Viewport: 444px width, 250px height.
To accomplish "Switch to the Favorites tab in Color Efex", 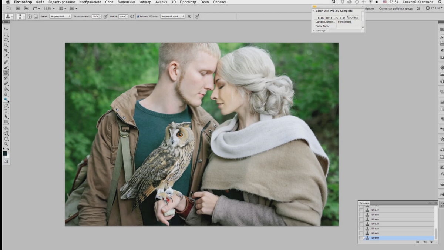I will [352, 17].
